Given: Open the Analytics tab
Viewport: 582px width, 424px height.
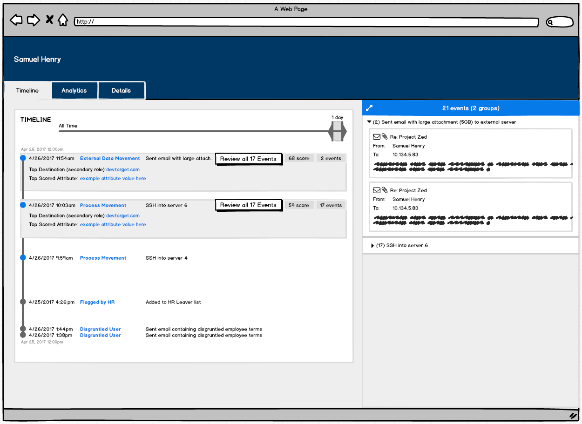Looking at the screenshot, I should (74, 90).
